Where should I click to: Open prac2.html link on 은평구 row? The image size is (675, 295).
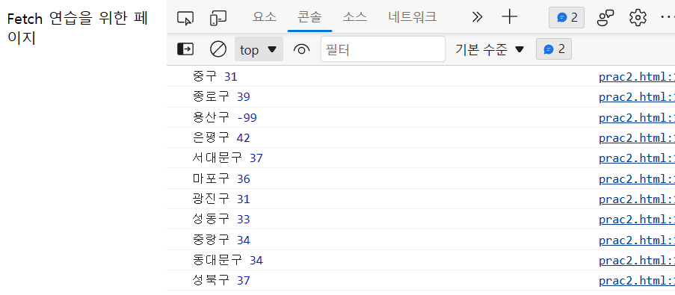point(637,137)
